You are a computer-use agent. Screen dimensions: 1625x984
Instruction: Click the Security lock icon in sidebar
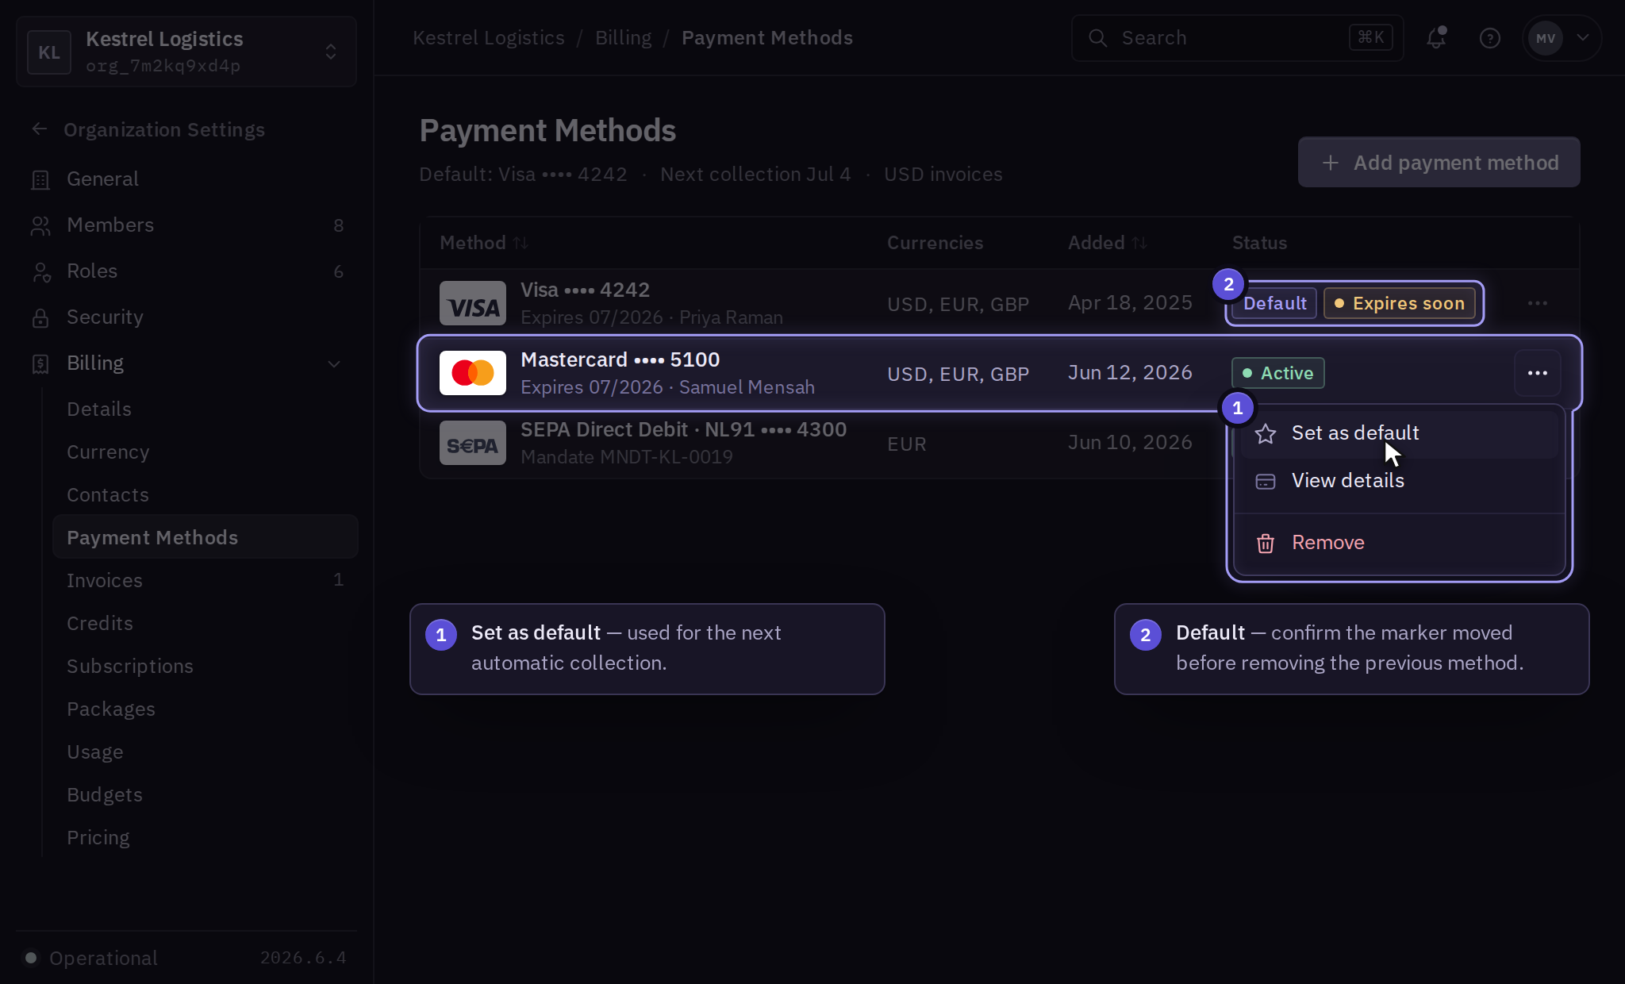40,318
